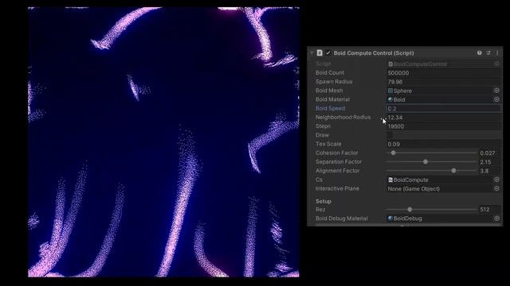Screen dimensions: 510x286
Task: Click the Neighborhood Radius label
Action: [343, 117]
